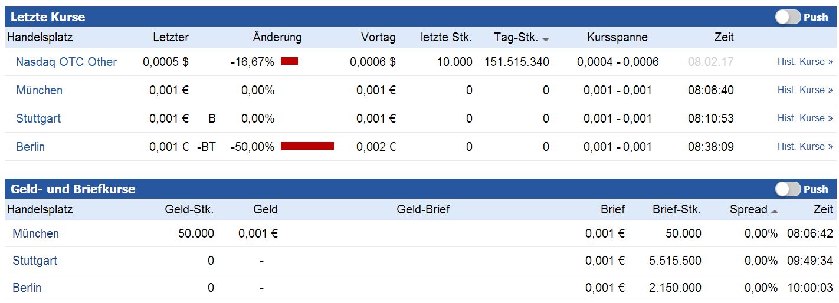Sort by the Kursspanne column header

click(x=617, y=37)
